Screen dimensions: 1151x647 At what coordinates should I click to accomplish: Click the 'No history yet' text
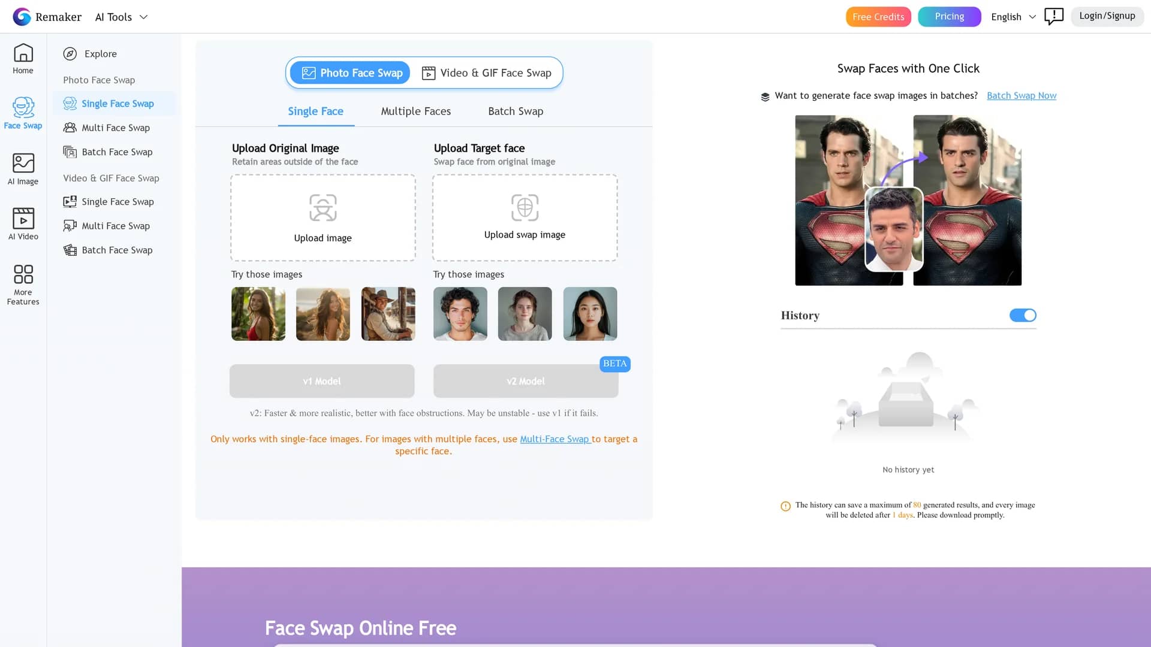[x=908, y=470]
